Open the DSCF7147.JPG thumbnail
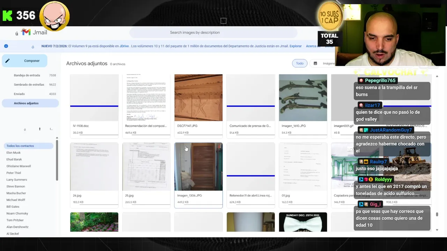 (198, 98)
